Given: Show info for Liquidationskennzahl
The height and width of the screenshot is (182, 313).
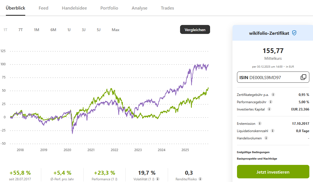Looking at the screenshot, I should 273,131.
